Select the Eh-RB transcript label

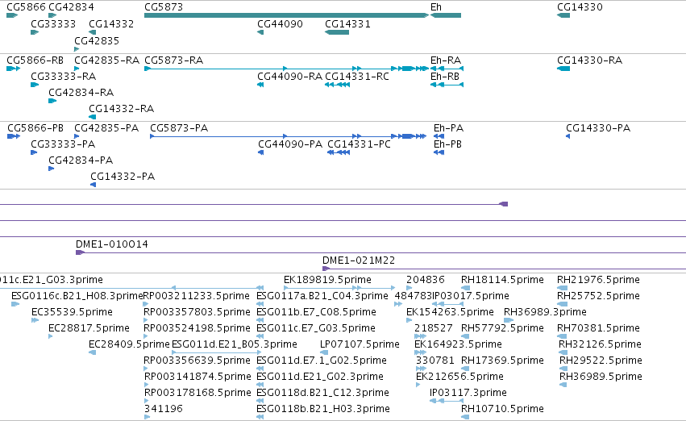[445, 76]
